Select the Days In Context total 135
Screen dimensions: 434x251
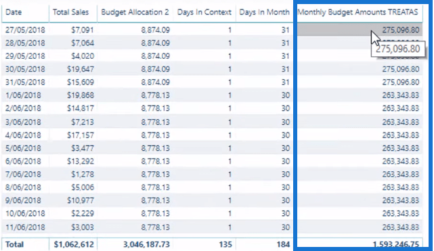[x=225, y=245]
